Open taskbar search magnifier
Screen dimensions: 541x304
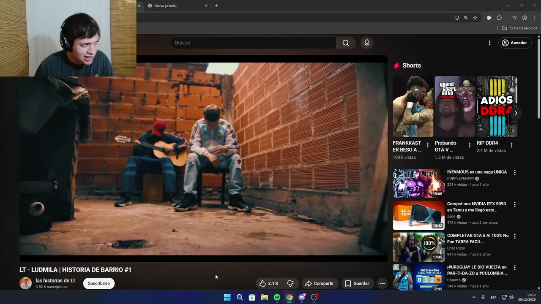coord(240,297)
